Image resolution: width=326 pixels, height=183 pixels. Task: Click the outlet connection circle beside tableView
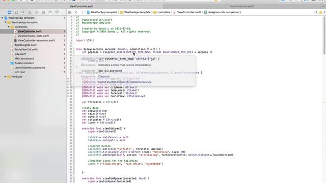(68, 96)
